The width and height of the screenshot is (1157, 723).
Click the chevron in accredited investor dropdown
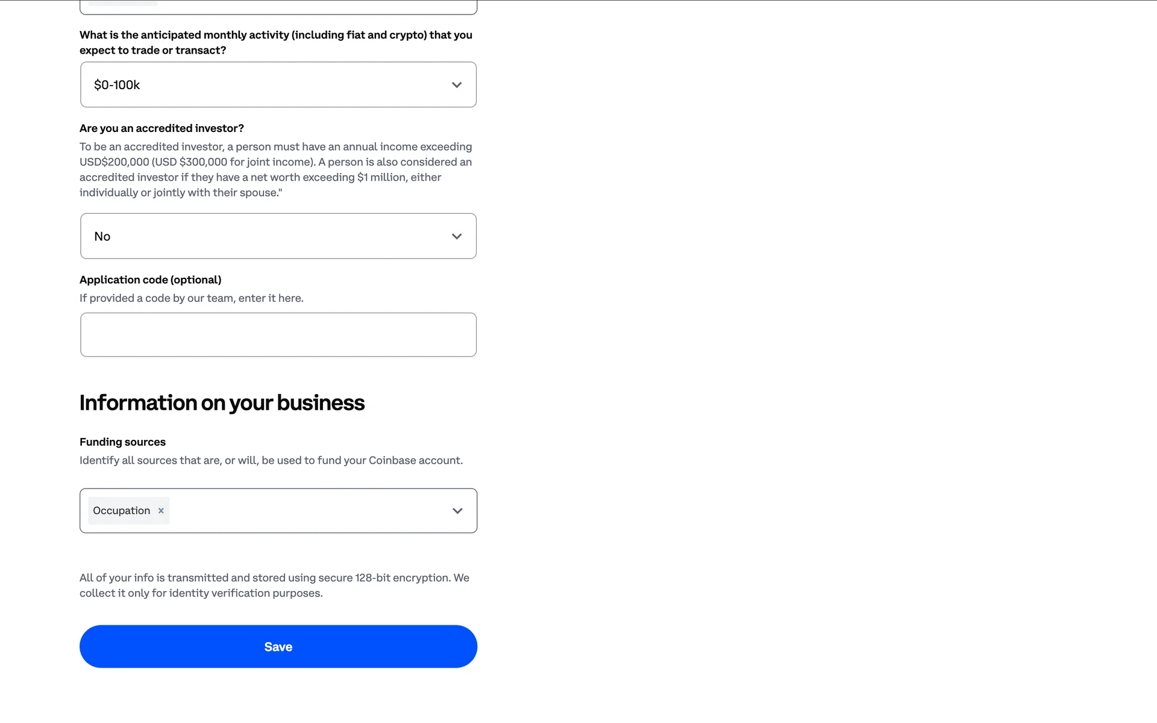click(457, 237)
